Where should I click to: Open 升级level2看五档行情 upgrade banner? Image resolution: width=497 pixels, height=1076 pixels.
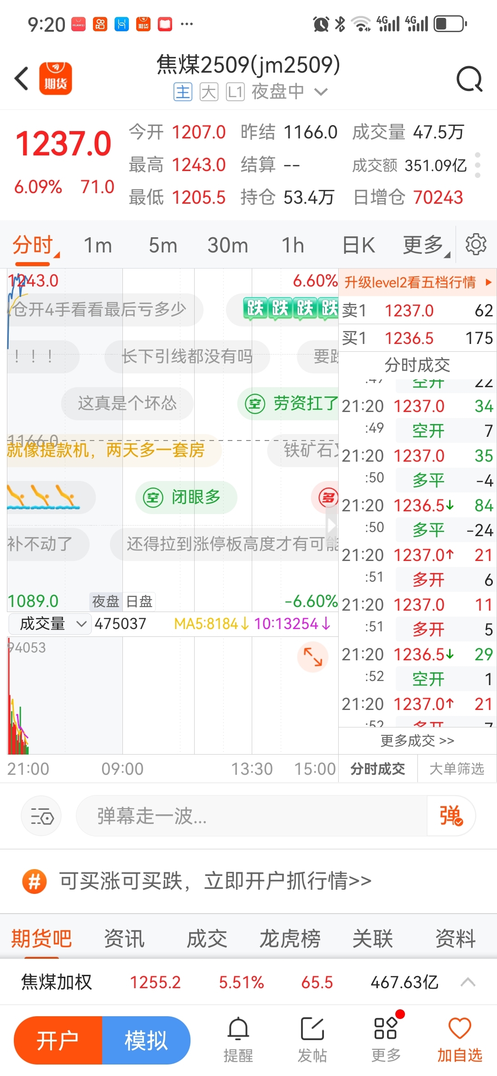tap(418, 282)
